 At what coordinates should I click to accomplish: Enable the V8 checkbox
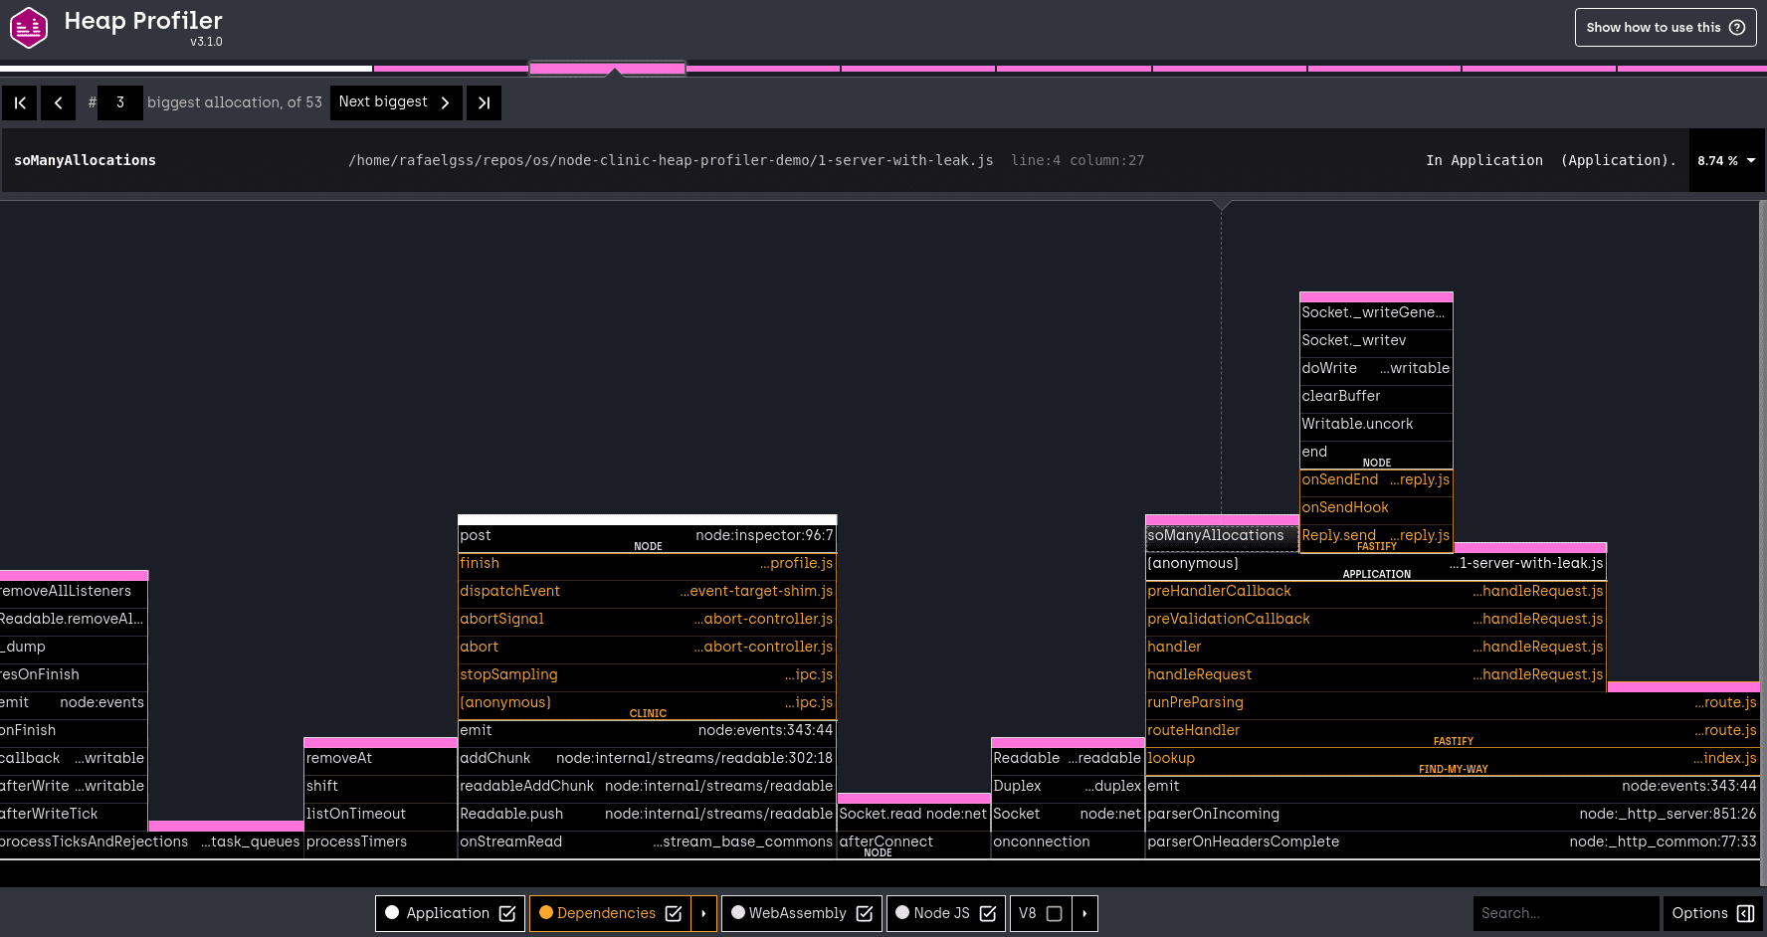point(1055,913)
